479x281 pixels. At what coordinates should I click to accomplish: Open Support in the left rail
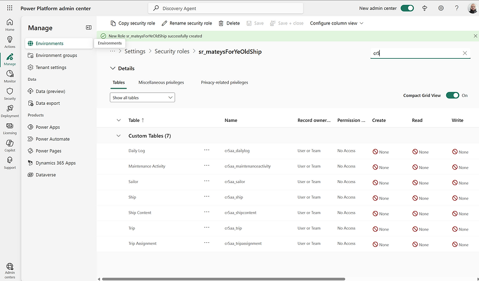tap(10, 163)
